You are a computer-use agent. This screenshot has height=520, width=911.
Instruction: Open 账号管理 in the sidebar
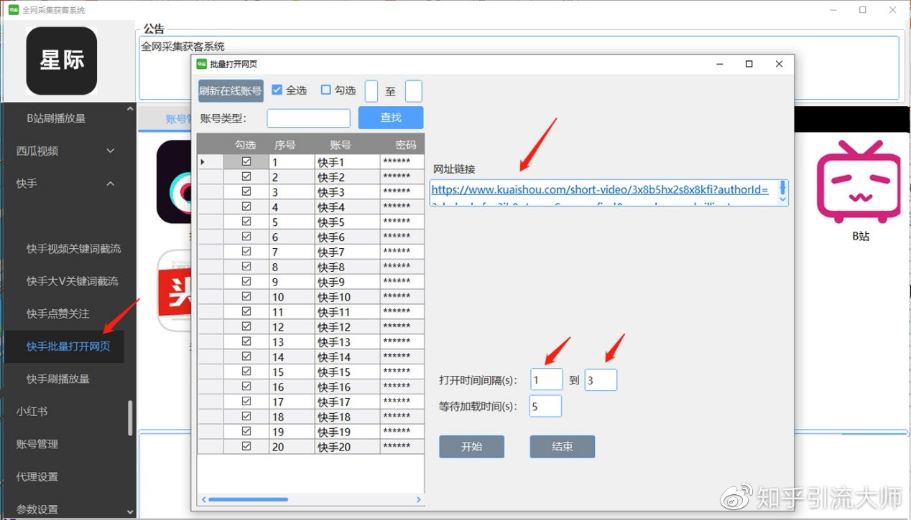37,444
